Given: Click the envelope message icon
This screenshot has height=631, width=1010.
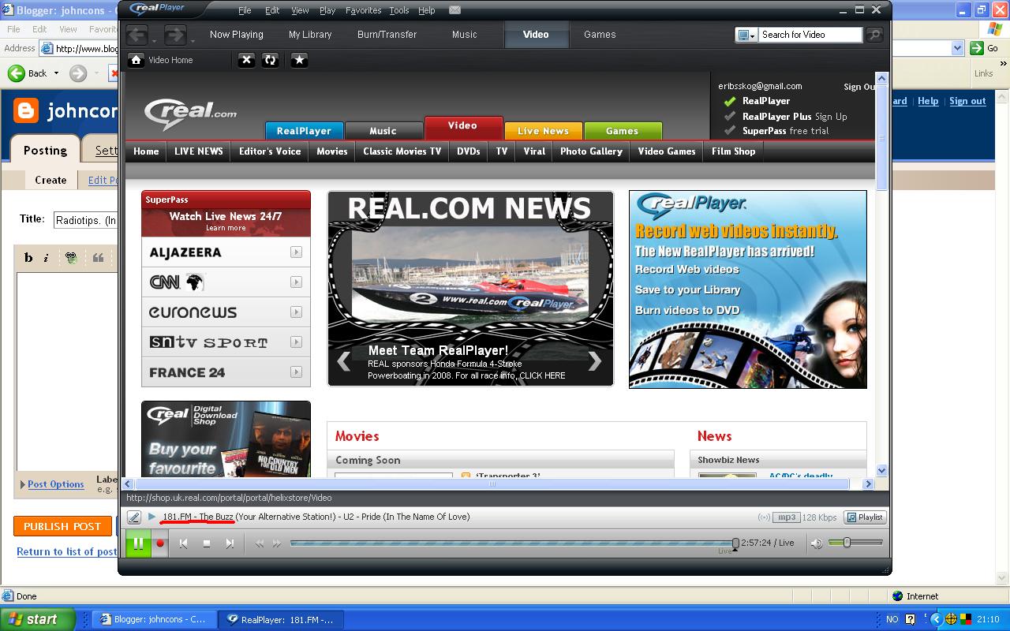Looking at the screenshot, I should 454,10.
